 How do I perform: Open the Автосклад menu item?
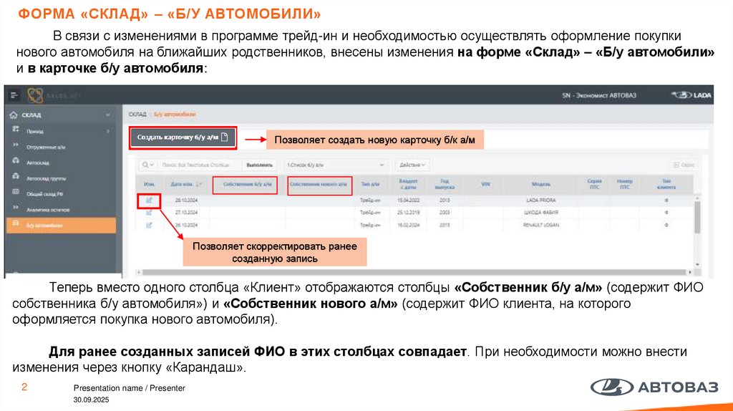38,163
